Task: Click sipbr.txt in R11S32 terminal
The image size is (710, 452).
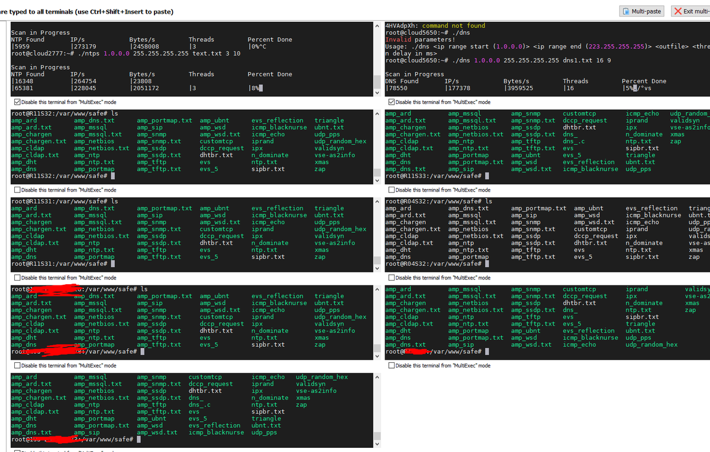Action: 268,169
